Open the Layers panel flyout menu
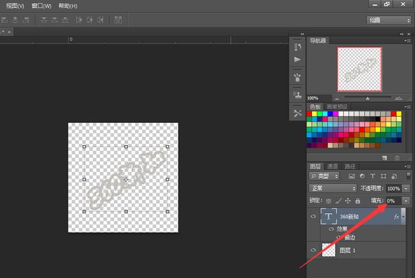The height and width of the screenshot is (278, 415). pyautogui.click(x=408, y=166)
